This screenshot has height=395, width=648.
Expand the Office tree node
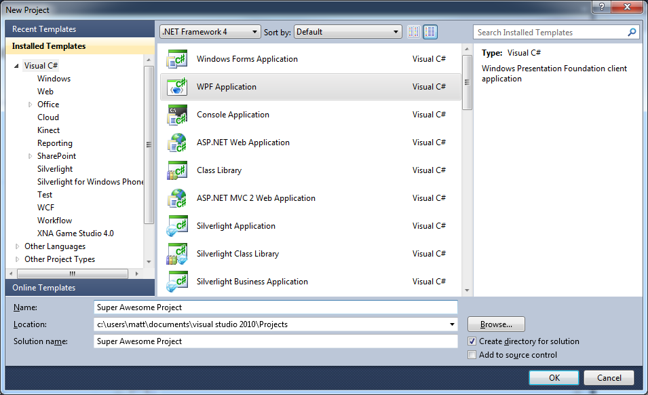tap(30, 105)
